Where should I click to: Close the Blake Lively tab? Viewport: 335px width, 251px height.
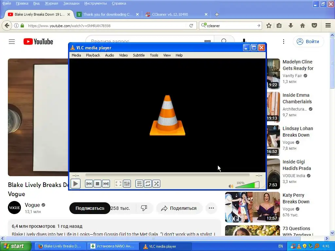point(69,14)
